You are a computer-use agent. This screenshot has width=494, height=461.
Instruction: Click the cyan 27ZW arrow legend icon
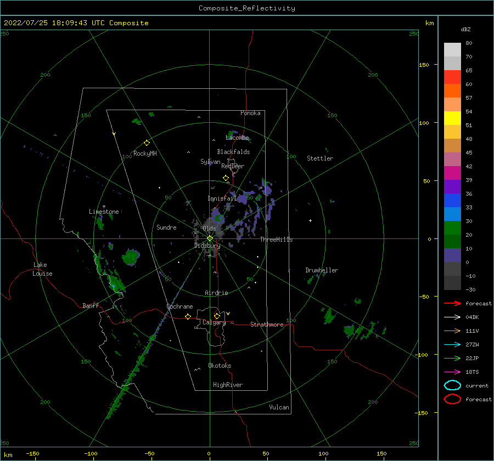452,344
